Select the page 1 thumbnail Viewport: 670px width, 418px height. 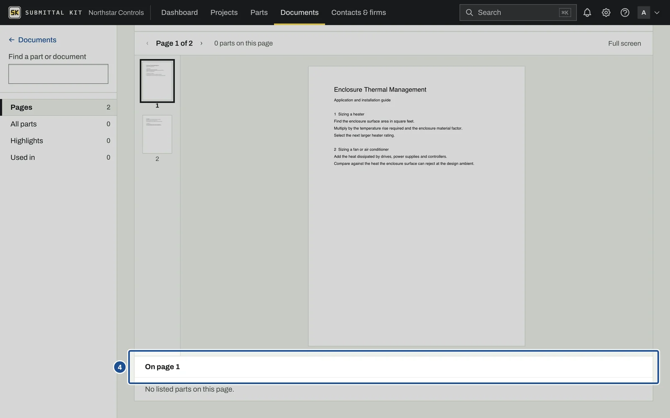(x=157, y=81)
